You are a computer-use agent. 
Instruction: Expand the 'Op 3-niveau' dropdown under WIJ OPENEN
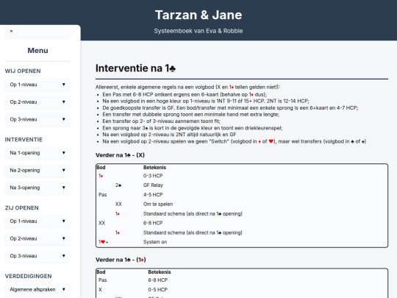coord(37,119)
